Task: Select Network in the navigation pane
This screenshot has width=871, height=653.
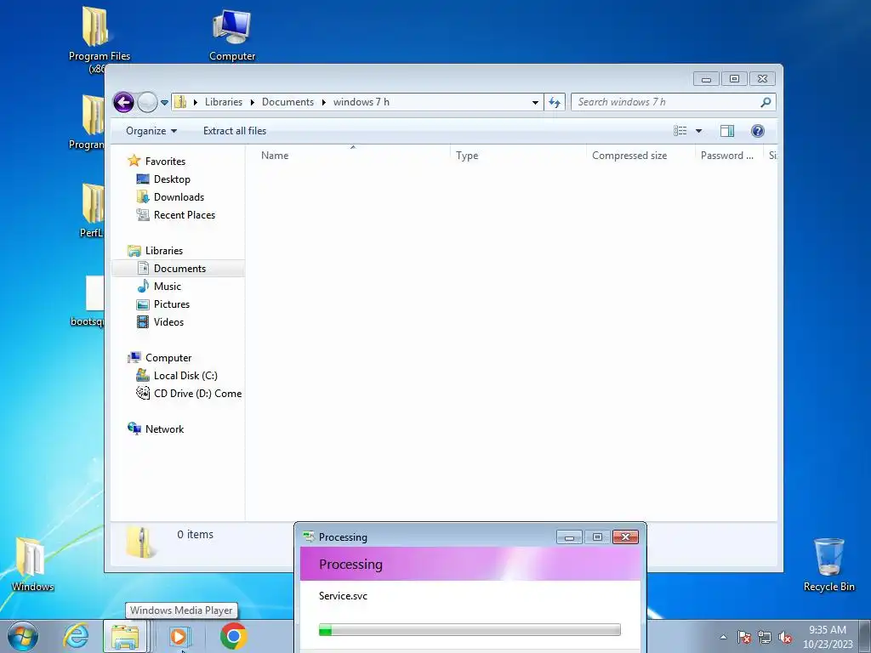Action: [164, 429]
